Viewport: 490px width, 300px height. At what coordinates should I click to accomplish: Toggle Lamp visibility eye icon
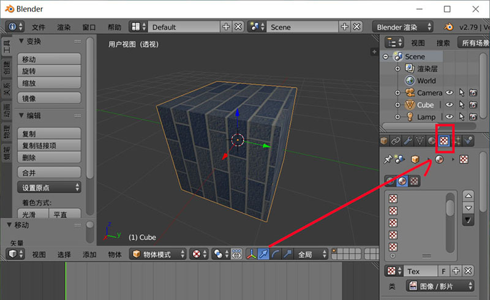(x=450, y=116)
